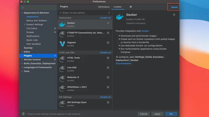209x117 pixels.
Task: Select File Colors in the settings tree
Action: click(32, 28)
